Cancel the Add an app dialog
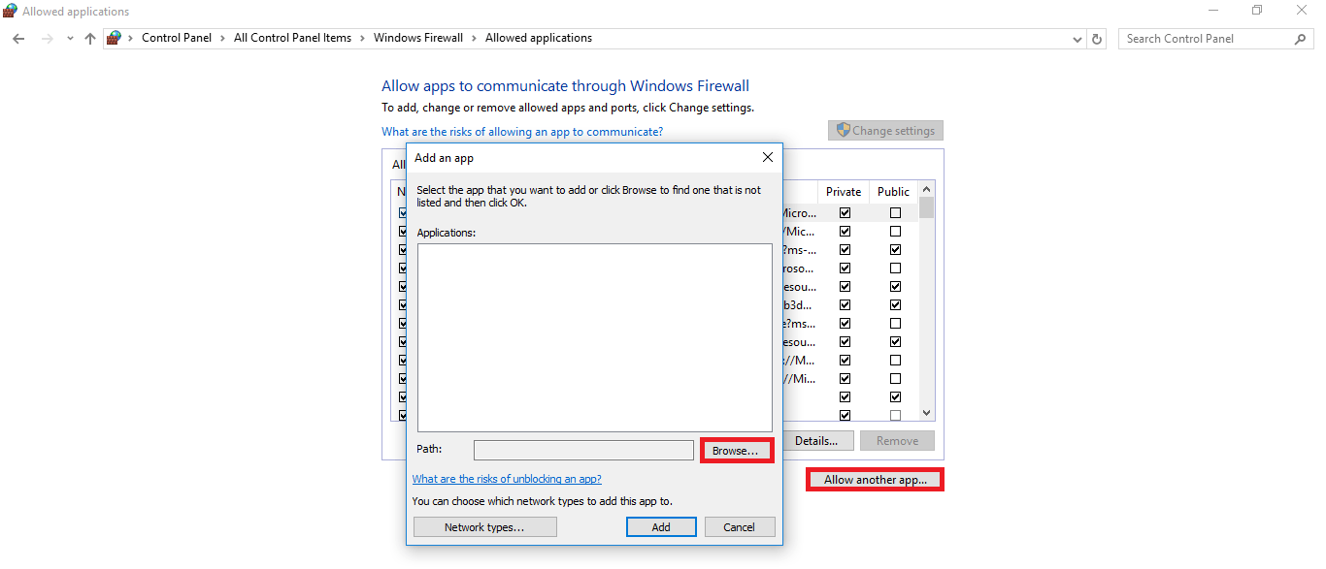The width and height of the screenshot is (1326, 569). (x=739, y=527)
